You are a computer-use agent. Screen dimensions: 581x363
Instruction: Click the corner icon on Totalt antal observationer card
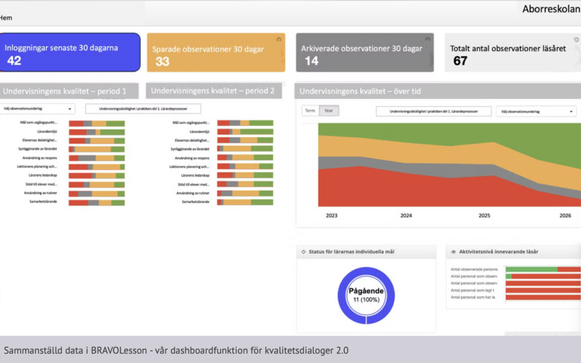pos(576,39)
